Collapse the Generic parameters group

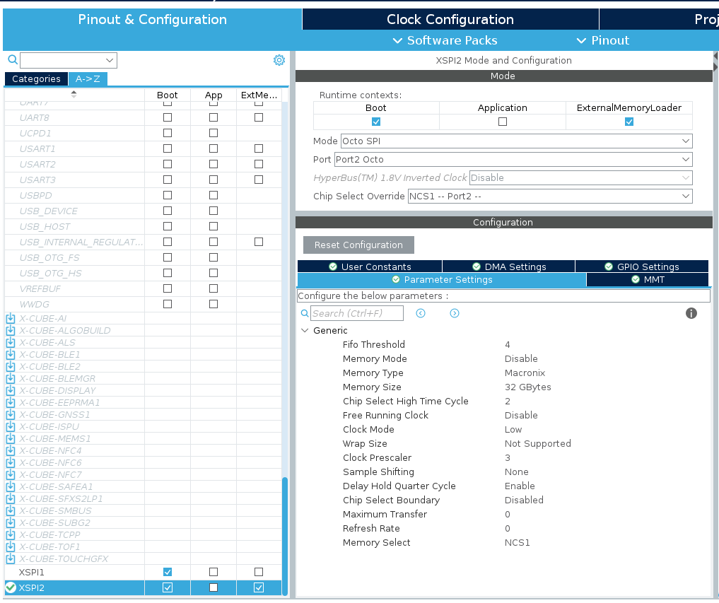[305, 330]
